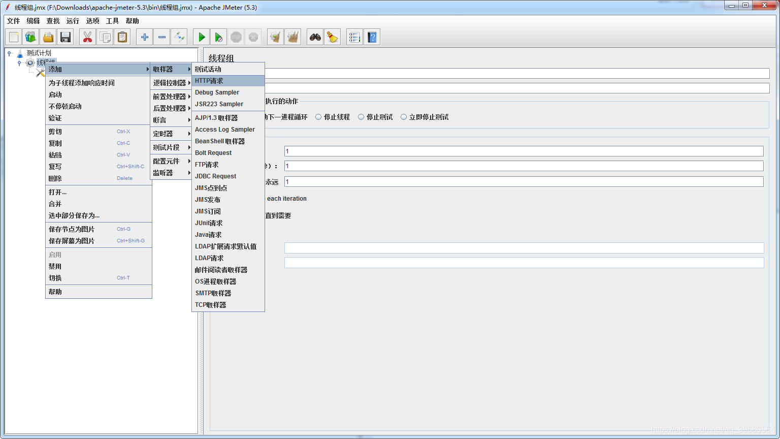Viewport: 780px width, 439px height.
Task: Expand the 测试片段 submenu
Action: 171,147
